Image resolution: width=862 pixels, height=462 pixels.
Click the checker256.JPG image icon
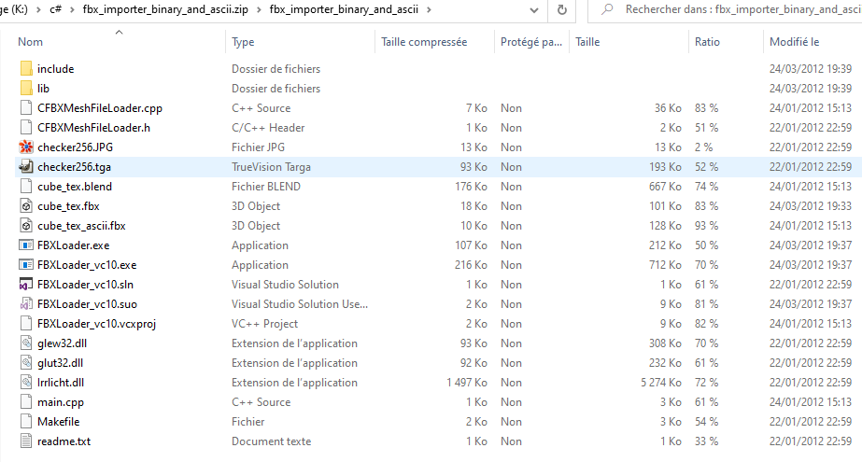pos(26,147)
